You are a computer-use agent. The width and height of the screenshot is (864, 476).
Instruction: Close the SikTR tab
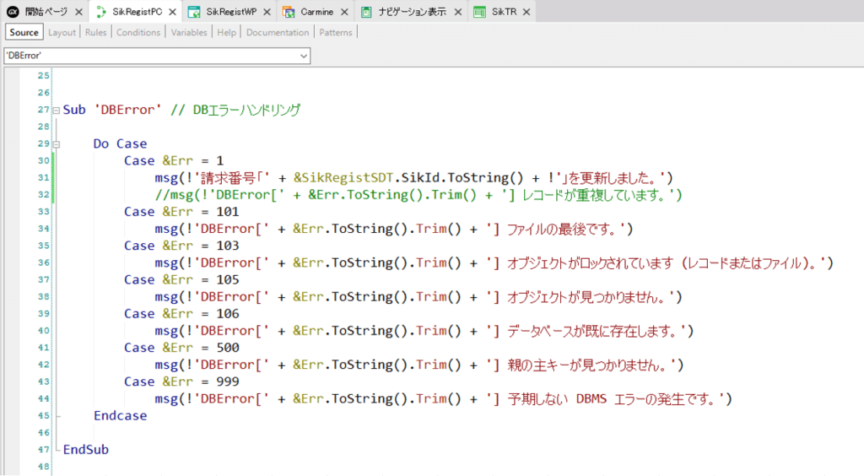pyautogui.click(x=526, y=12)
